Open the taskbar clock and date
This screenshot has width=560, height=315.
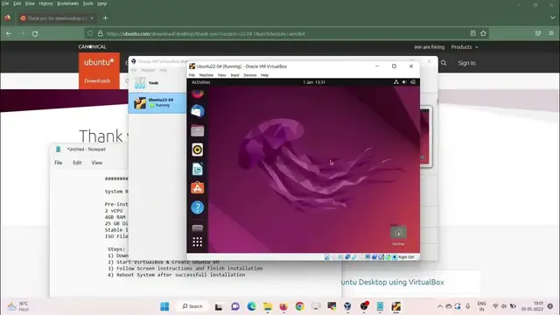[532, 306]
